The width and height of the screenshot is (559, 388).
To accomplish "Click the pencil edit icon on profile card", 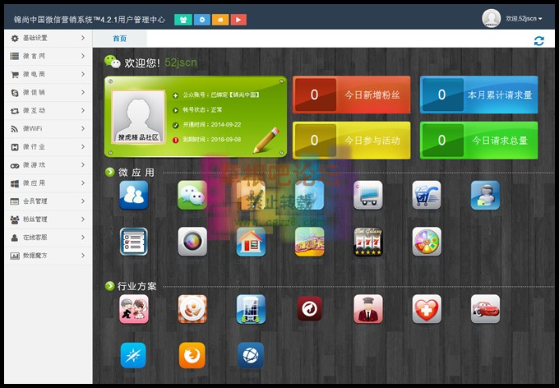I will (x=266, y=141).
